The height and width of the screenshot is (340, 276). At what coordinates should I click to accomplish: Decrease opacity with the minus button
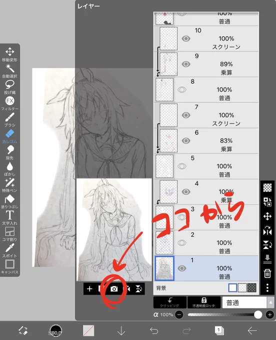click(179, 314)
